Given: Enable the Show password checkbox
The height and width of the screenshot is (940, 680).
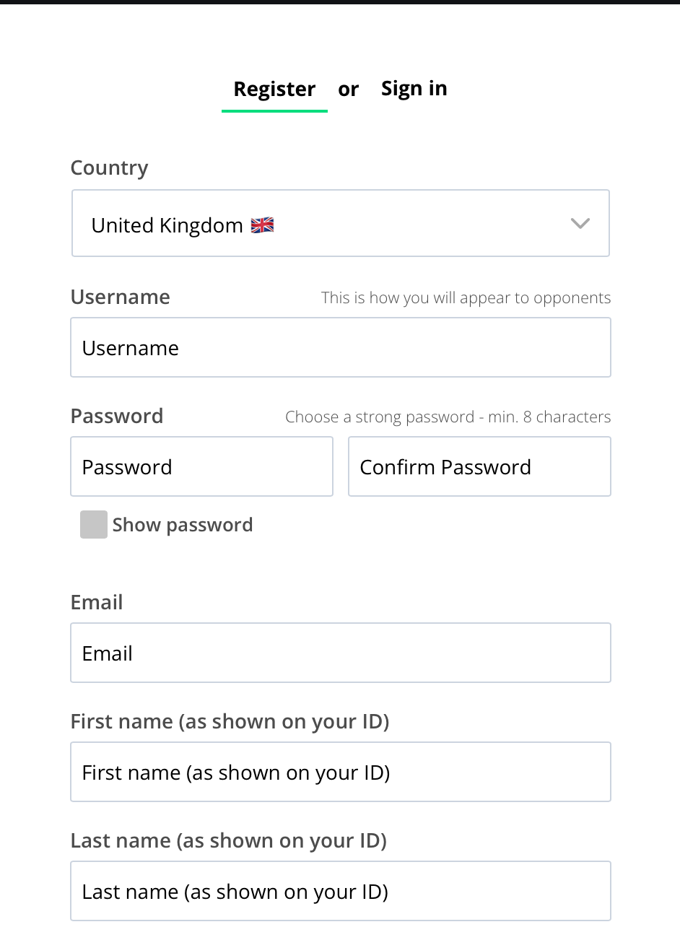Looking at the screenshot, I should (x=94, y=525).
